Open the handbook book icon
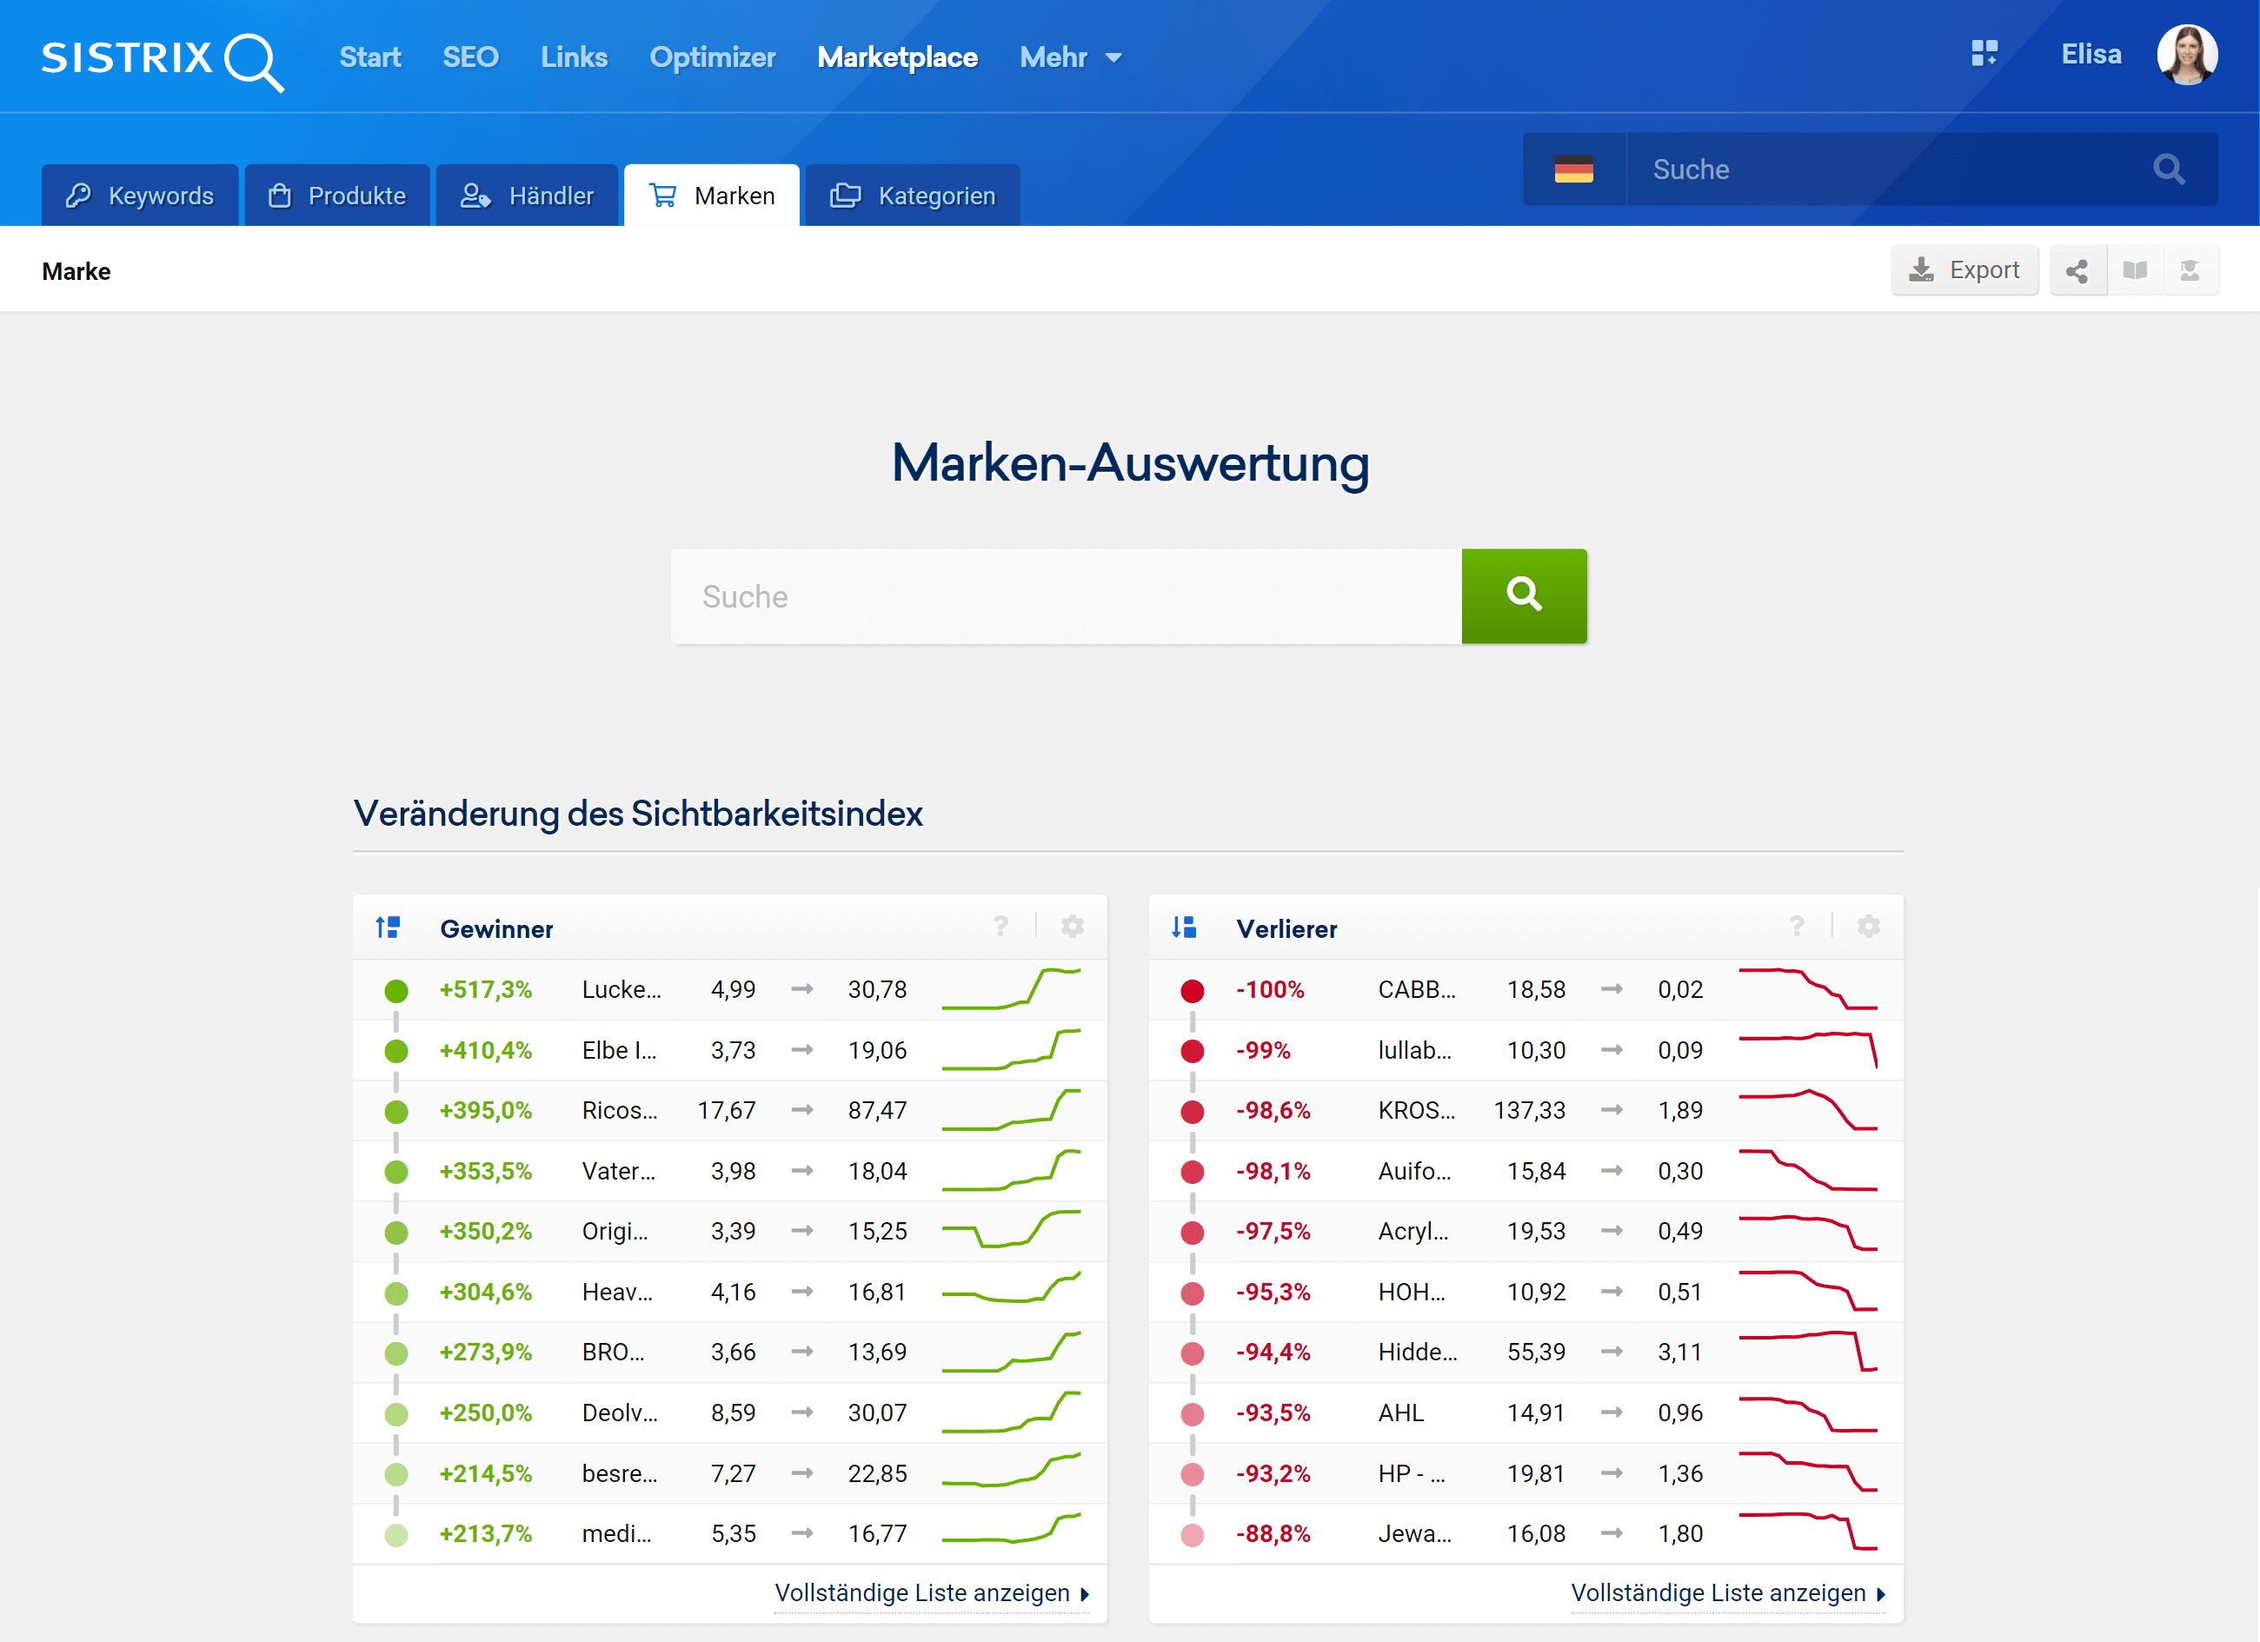 coord(2135,271)
